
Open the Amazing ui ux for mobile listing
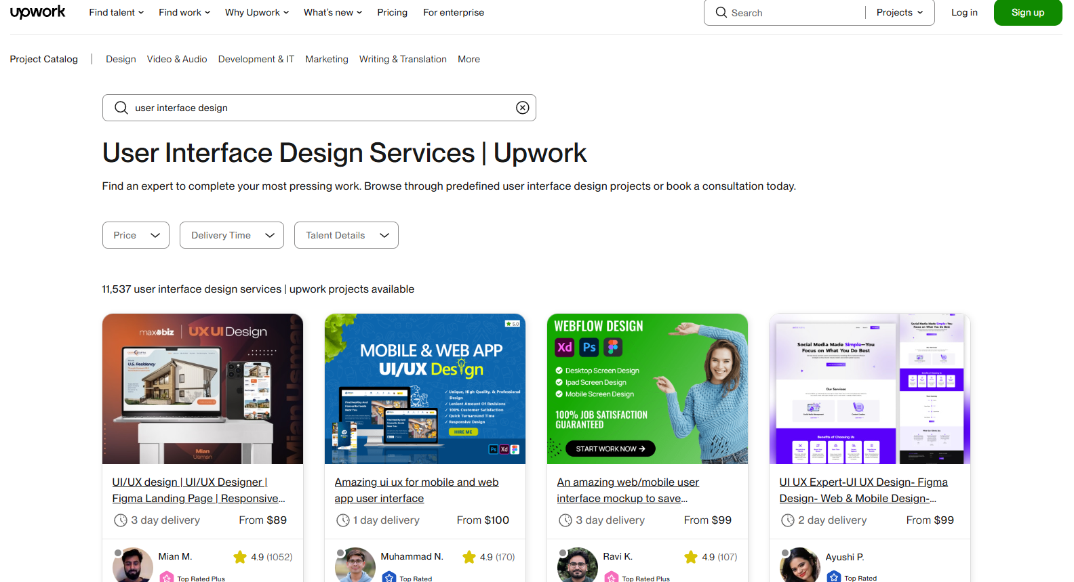tap(416, 491)
